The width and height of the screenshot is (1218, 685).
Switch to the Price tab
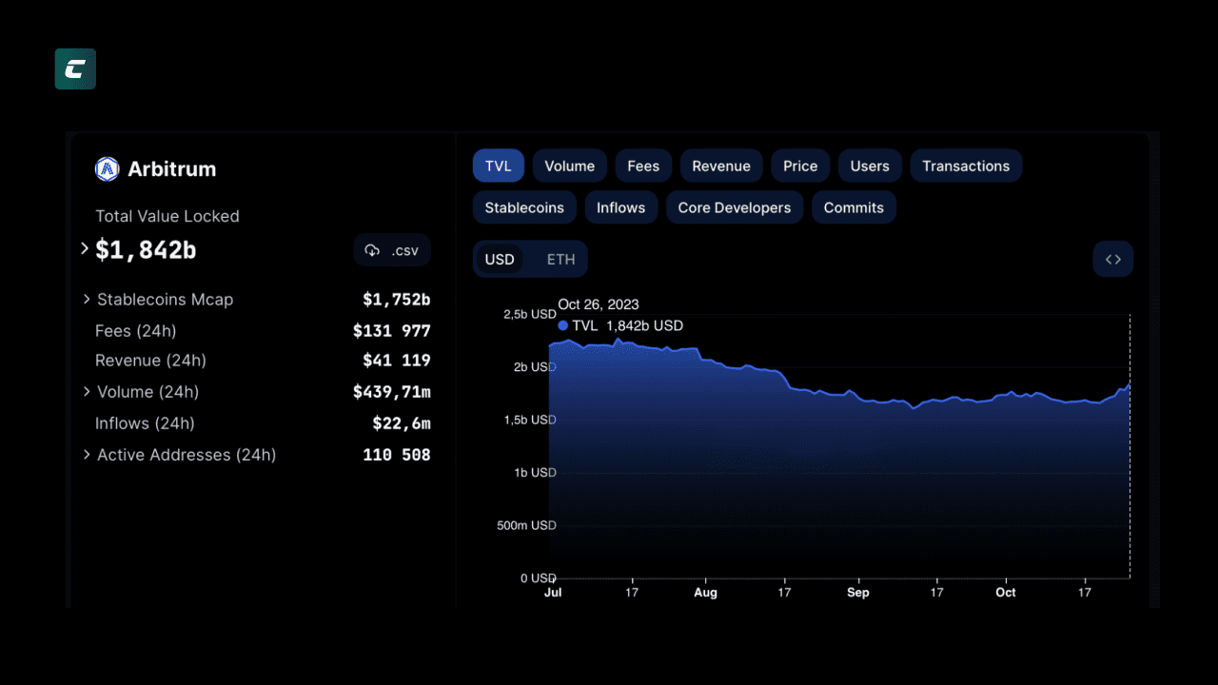800,166
